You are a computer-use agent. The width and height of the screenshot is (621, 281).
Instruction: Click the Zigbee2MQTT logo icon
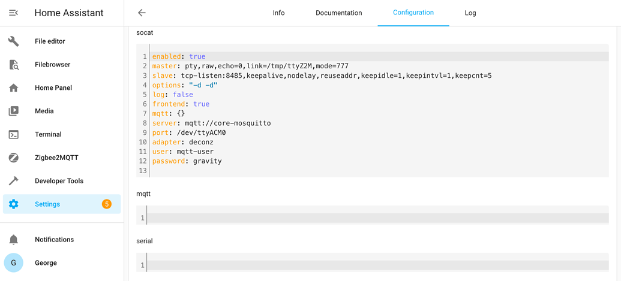tap(13, 158)
